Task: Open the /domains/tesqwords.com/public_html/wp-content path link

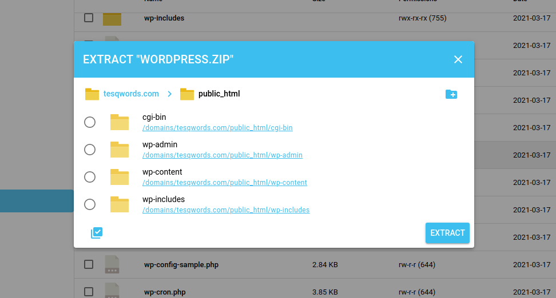Action: (x=224, y=183)
